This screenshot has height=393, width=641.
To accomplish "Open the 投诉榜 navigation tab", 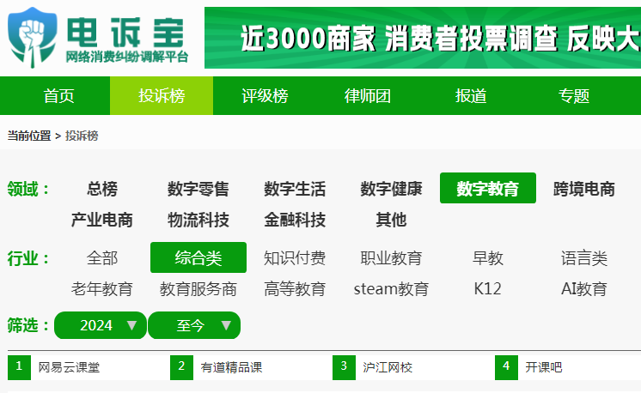I will [162, 96].
